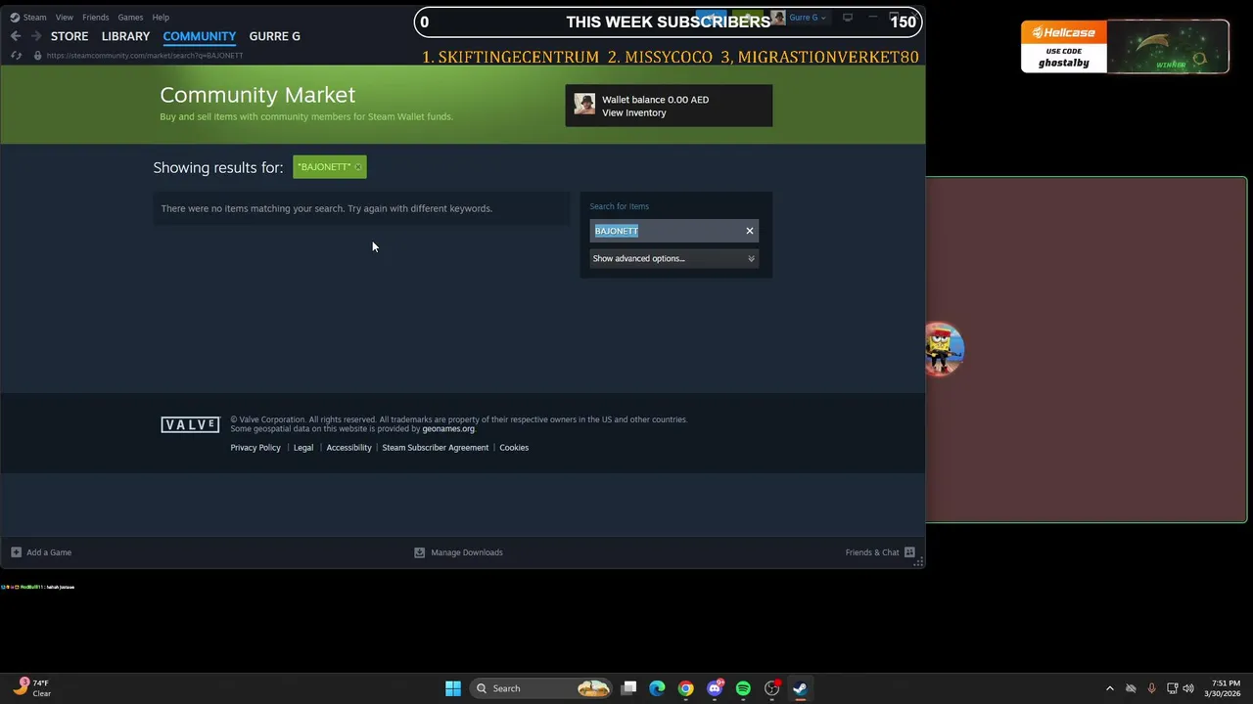Open the View Inventory link
1253x704 pixels.
[633, 112]
